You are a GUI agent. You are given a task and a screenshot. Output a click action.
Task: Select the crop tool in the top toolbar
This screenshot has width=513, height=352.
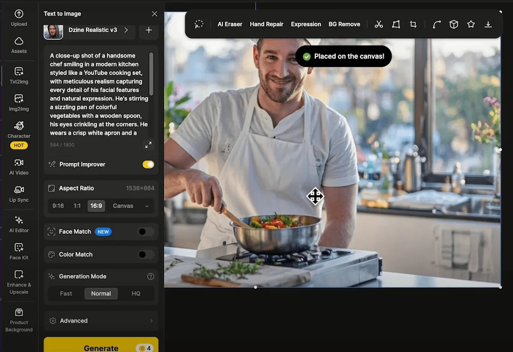[413, 24]
